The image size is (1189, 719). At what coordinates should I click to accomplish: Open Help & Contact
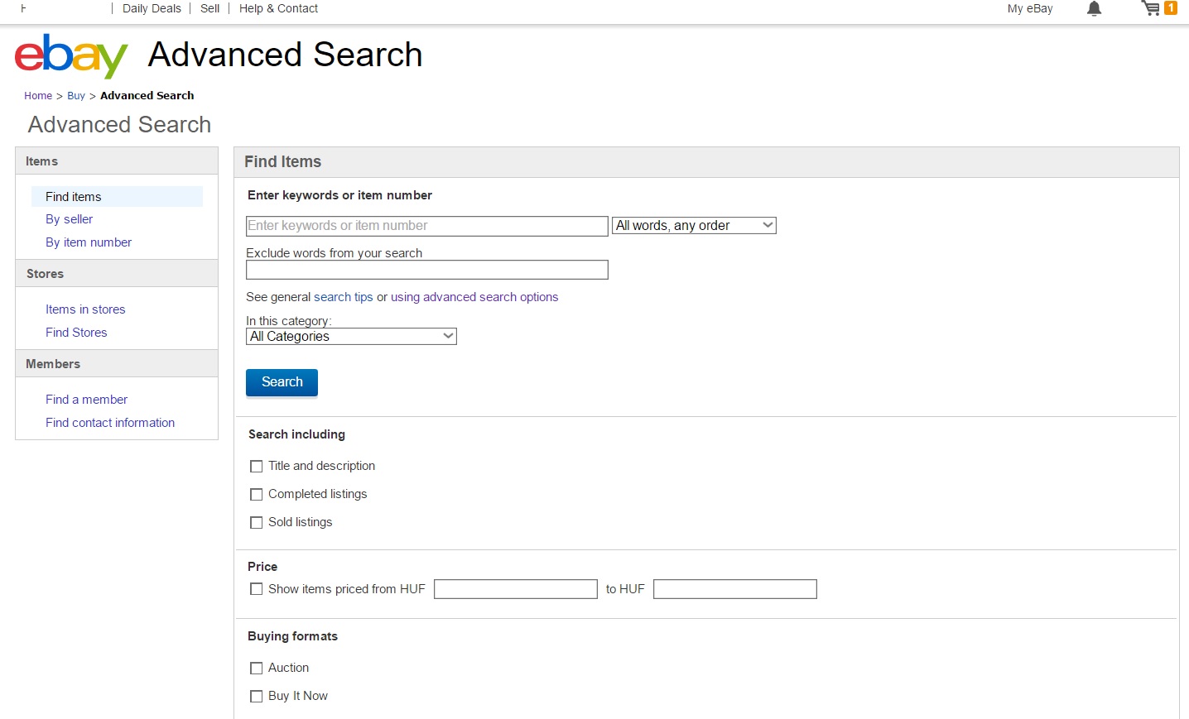pos(278,8)
